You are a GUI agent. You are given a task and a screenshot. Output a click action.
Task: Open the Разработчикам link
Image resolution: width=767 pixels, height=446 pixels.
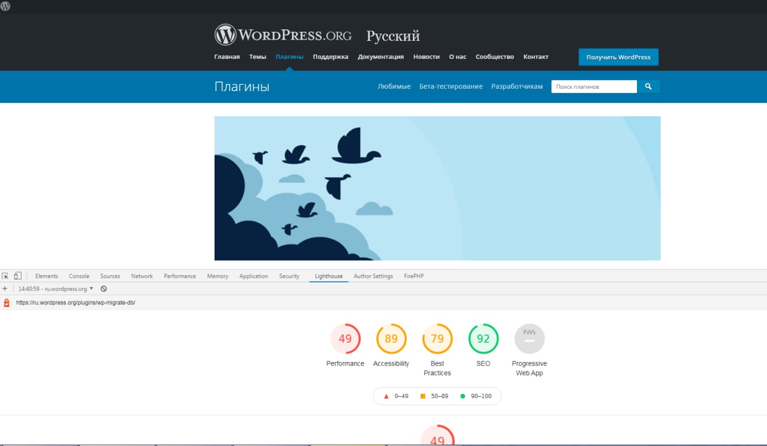[x=517, y=86]
